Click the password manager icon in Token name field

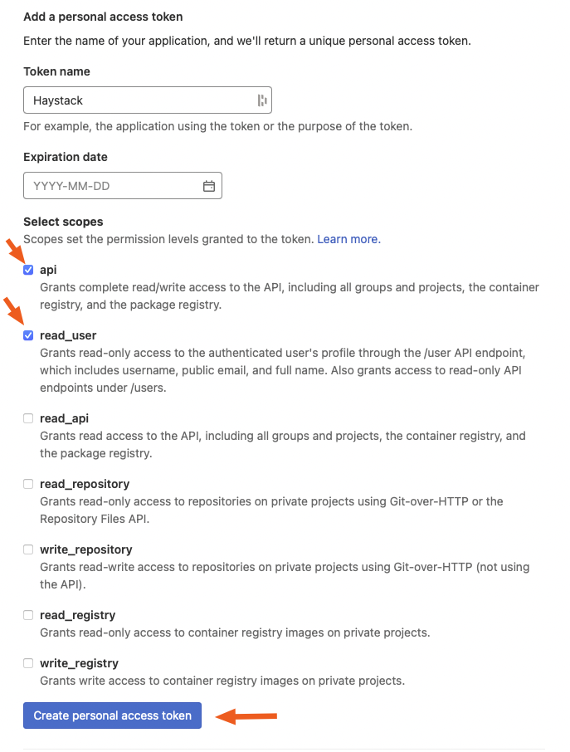coord(262,100)
